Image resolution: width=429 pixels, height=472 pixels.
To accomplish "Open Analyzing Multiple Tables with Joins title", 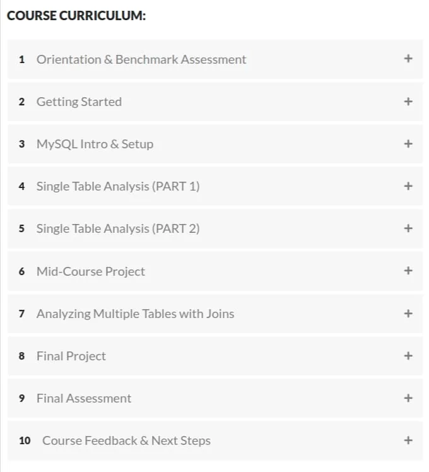I will (x=135, y=314).
